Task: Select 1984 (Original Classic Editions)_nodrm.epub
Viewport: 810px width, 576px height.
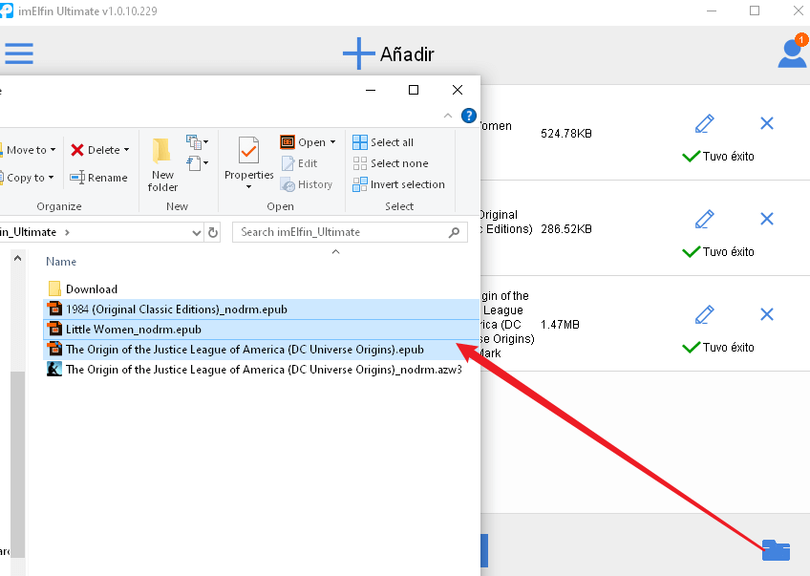Action: (261, 309)
